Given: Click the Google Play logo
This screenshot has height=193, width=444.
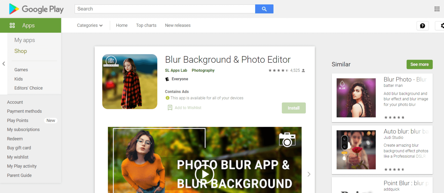Looking at the screenshot, I should point(36,9).
